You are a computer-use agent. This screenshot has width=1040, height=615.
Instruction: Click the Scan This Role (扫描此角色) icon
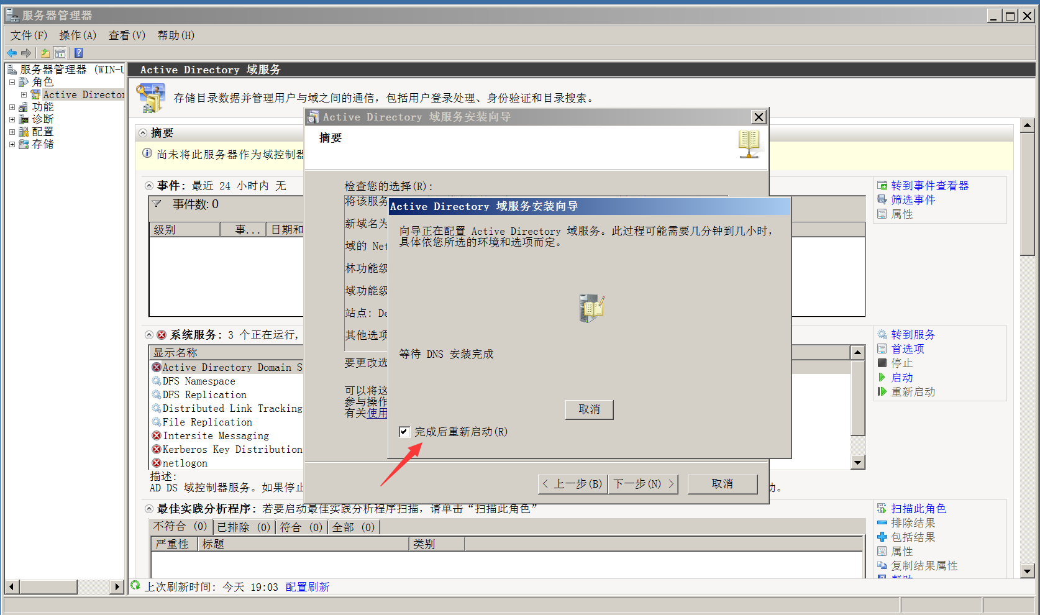[x=882, y=508]
